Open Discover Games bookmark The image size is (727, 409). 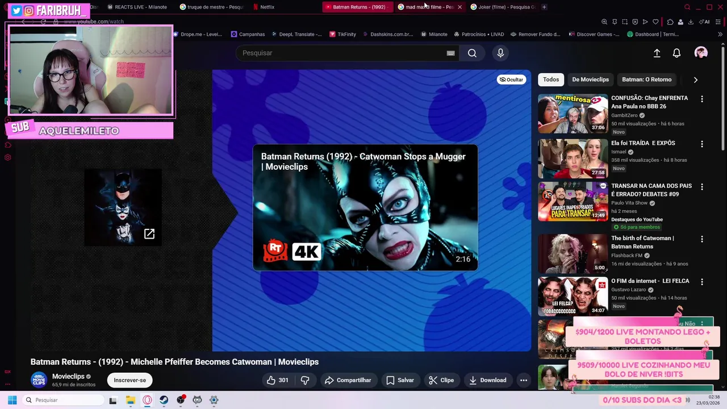click(594, 34)
